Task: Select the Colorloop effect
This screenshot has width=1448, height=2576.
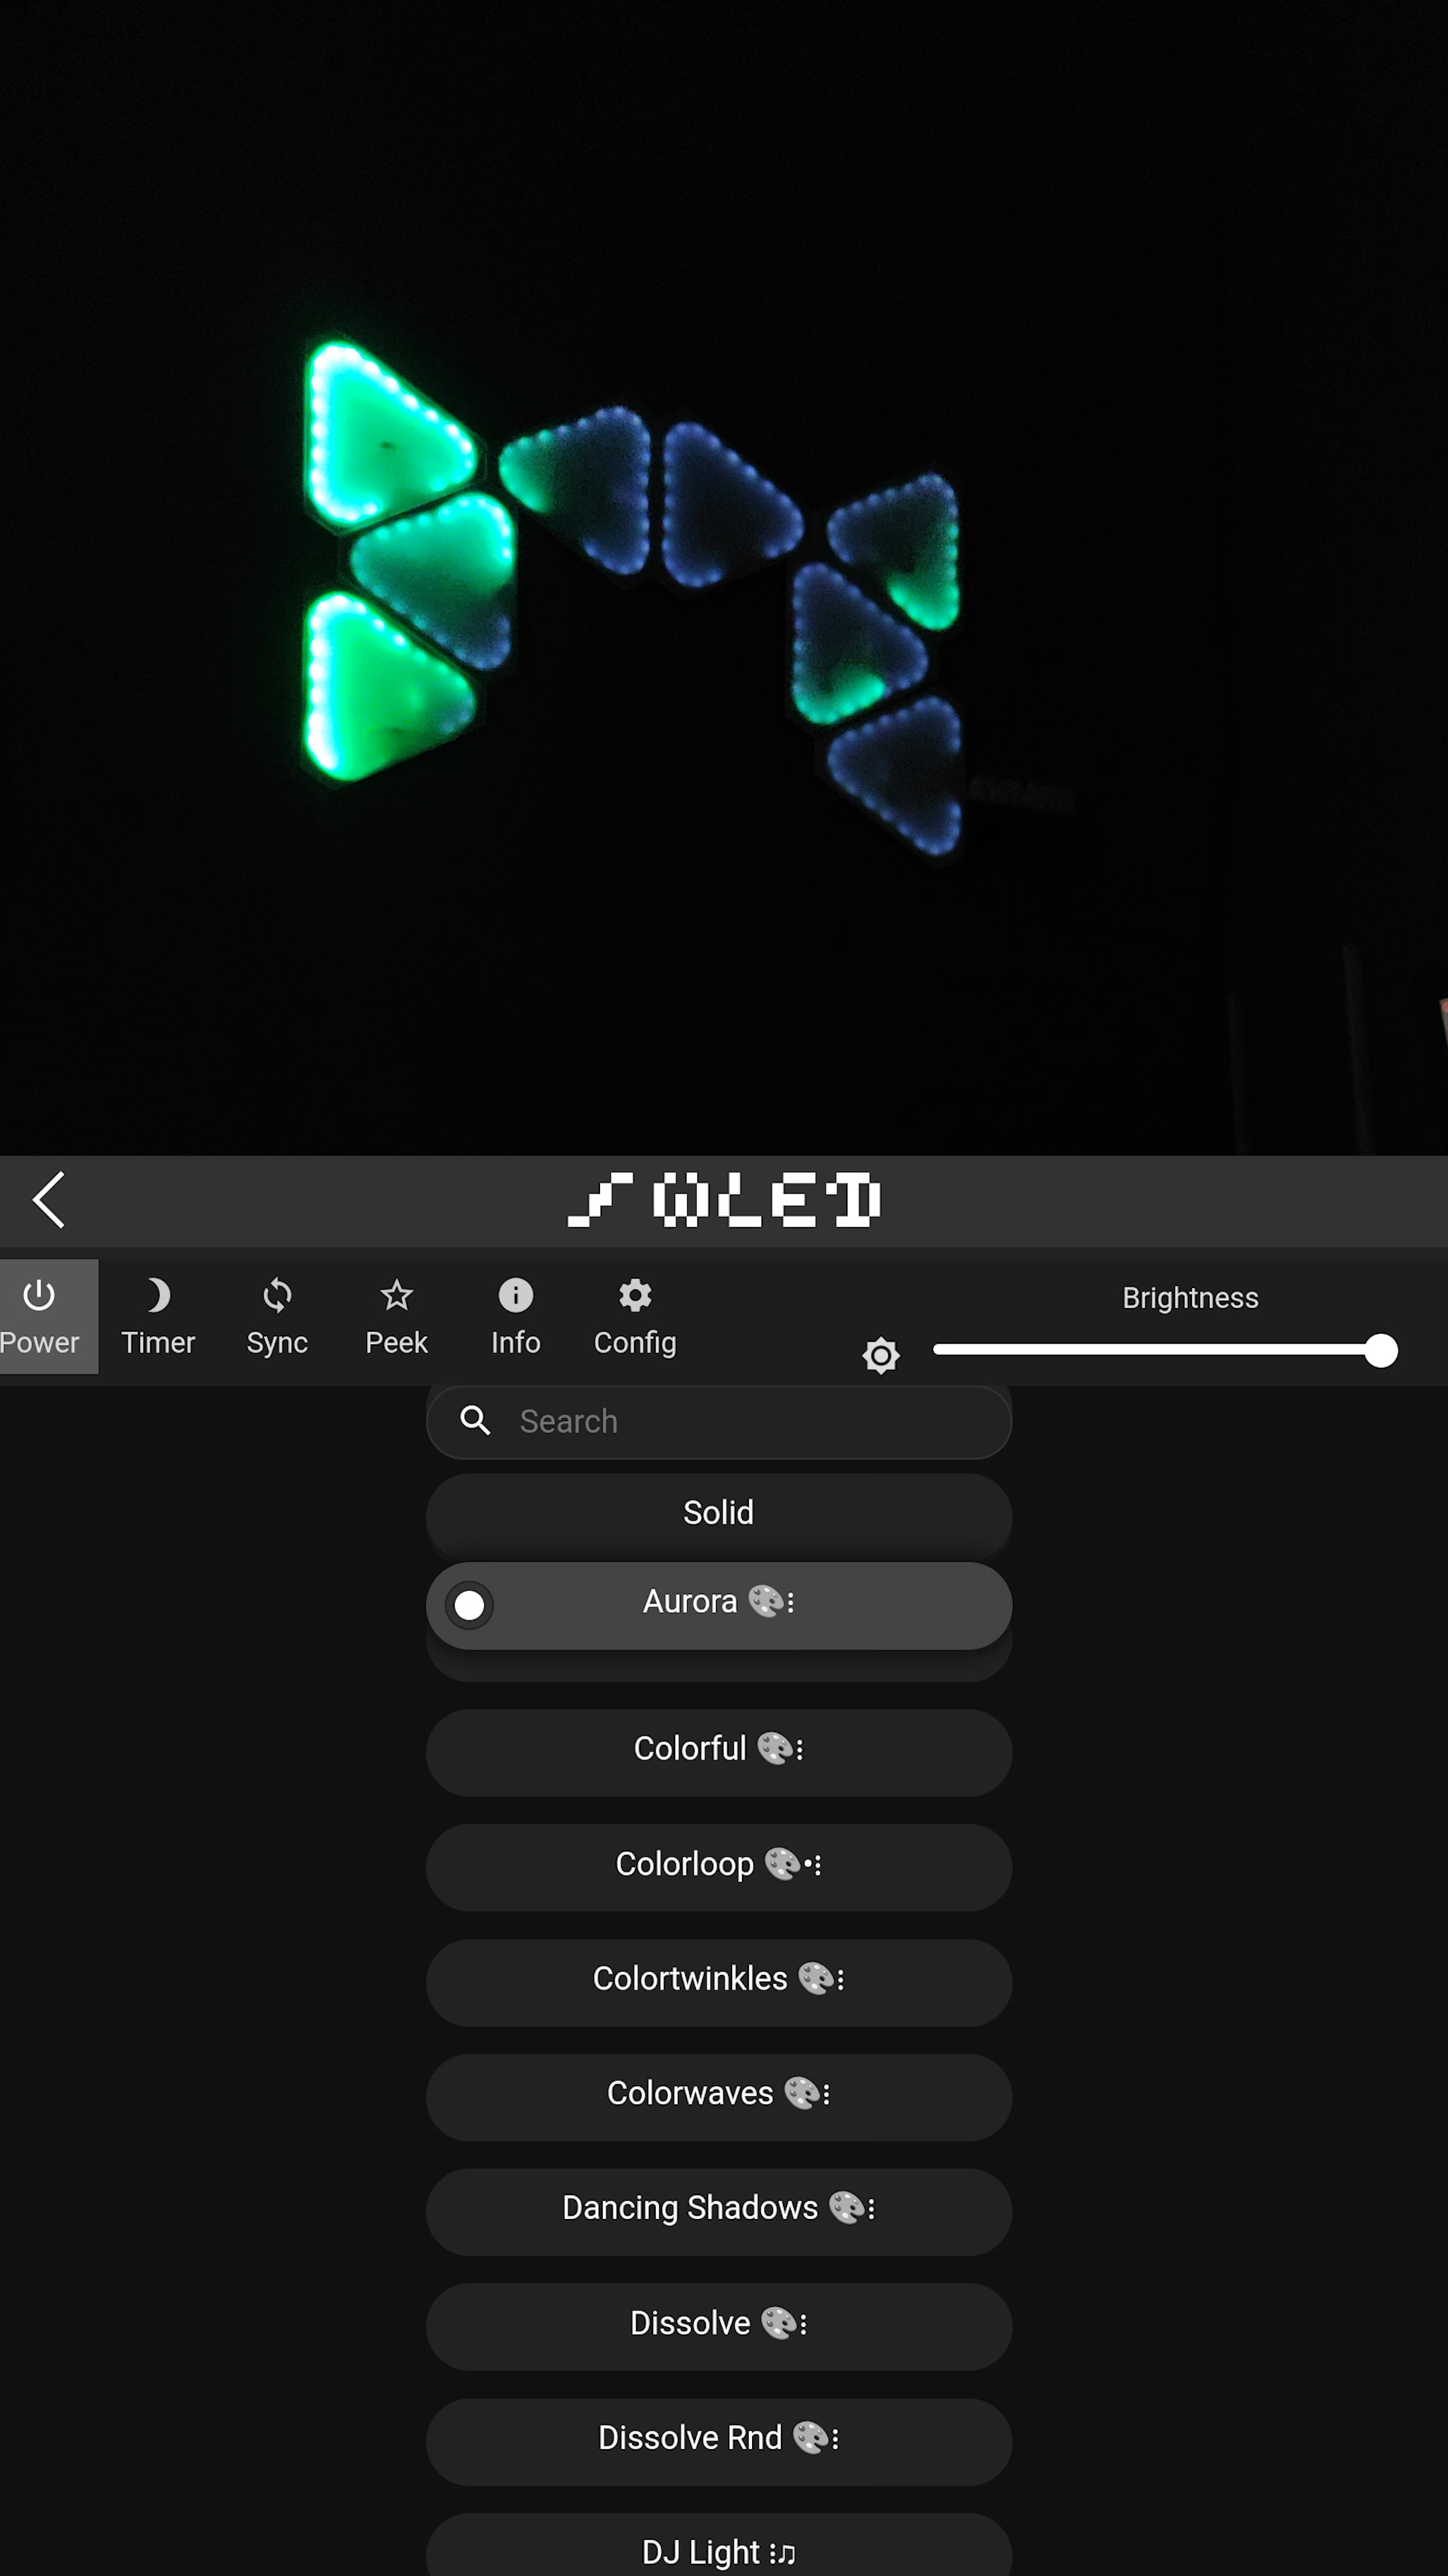Action: click(719, 1866)
